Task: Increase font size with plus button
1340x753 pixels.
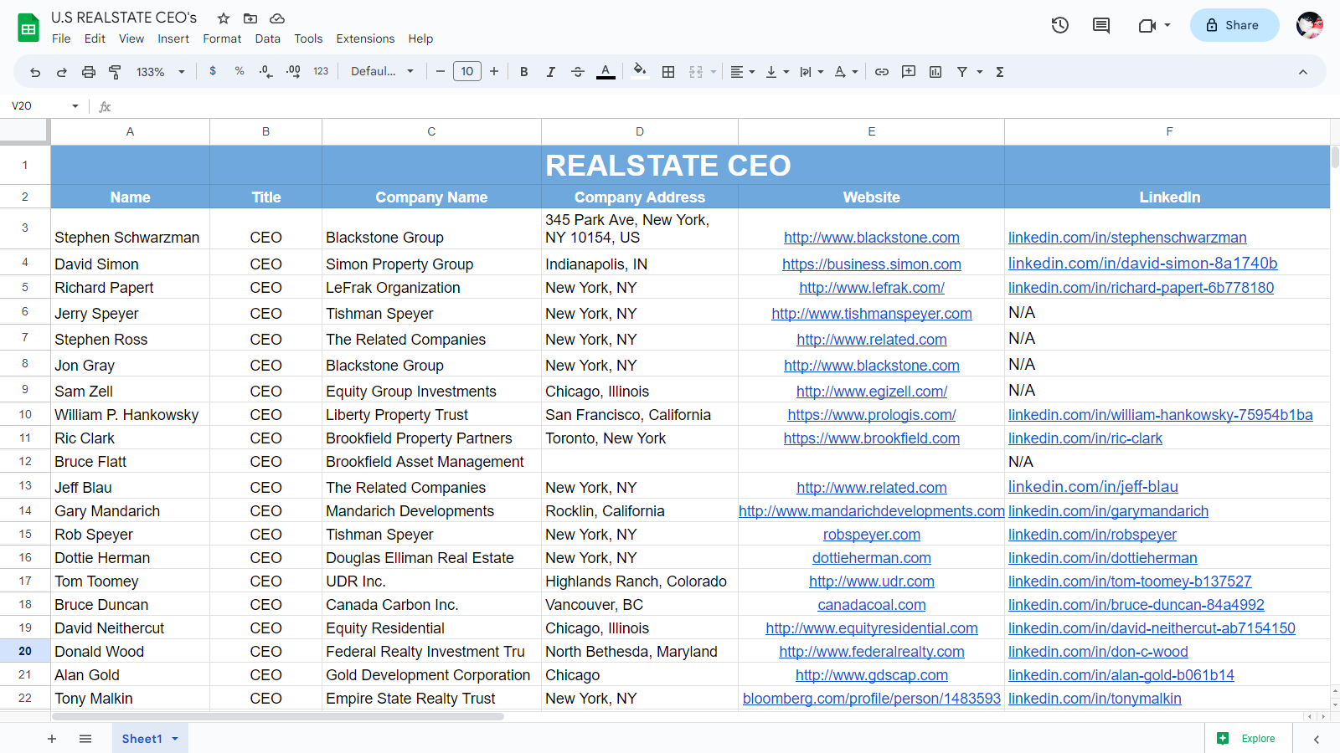Action: coord(494,71)
